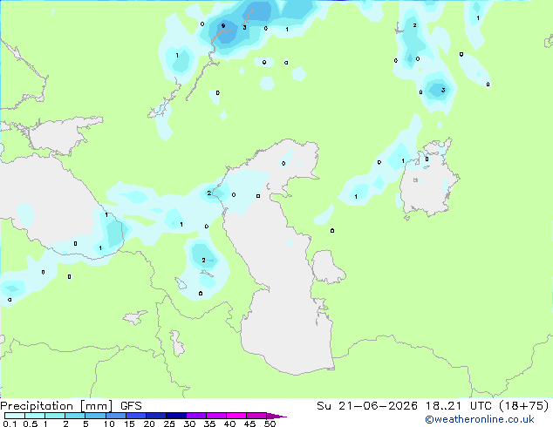Screen dimensions: 553x427
Task: Click the 'Precipitation [mm]' title text
Action: pyautogui.click(x=57, y=406)
